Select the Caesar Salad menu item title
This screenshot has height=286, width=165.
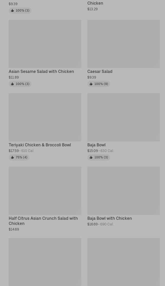point(100,72)
